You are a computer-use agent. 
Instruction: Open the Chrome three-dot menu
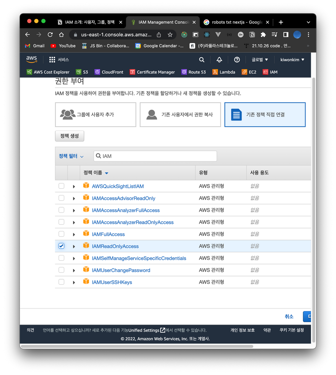click(x=308, y=35)
